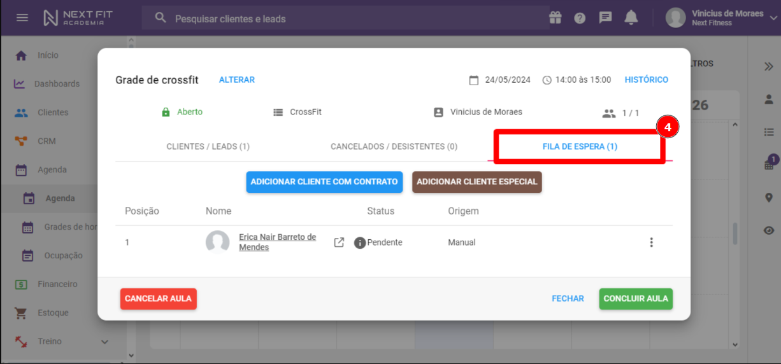Click the Dashboards chart icon

coord(20,84)
